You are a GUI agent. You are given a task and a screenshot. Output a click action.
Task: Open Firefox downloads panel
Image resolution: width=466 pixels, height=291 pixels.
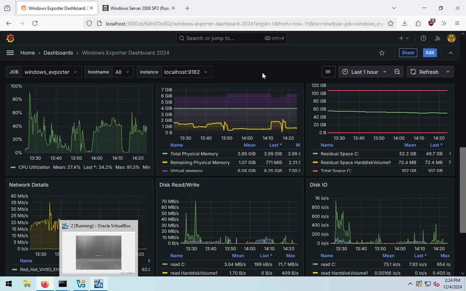pyautogui.click(x=404, y=23)
